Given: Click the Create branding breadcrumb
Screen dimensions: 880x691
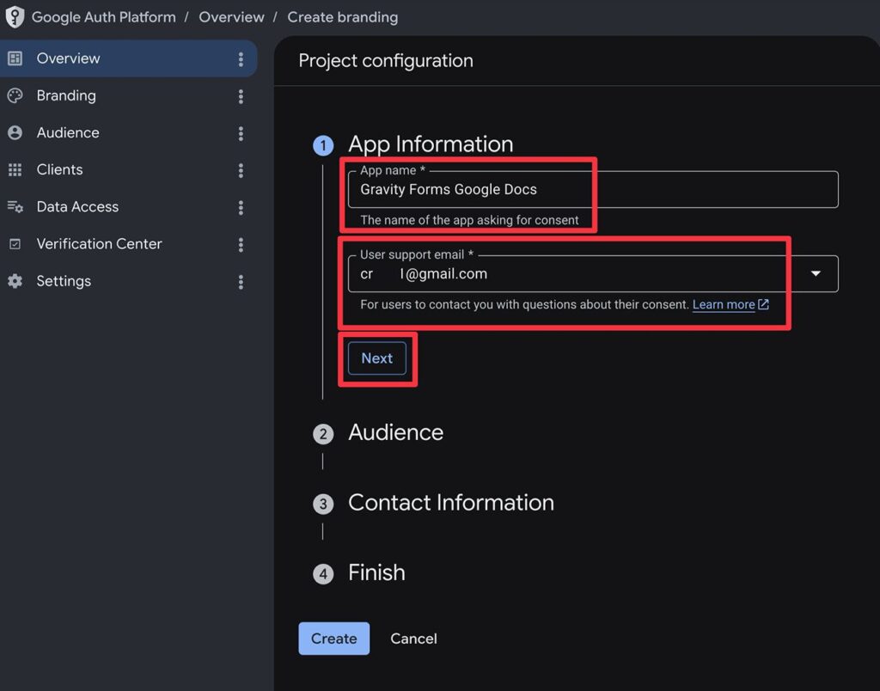Looking at the screenshot, I should tap(342, 17).
